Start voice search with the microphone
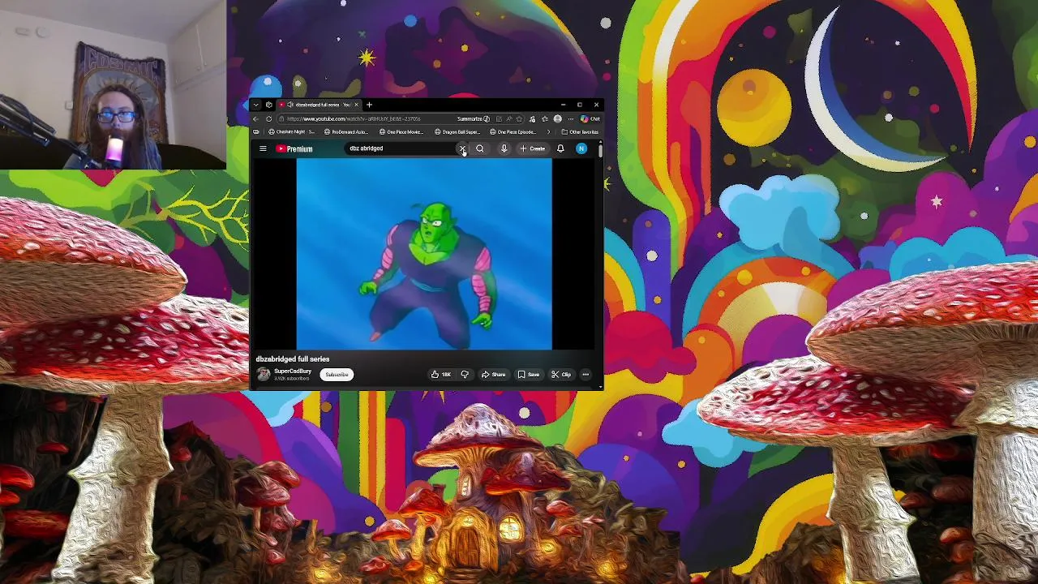The height and width of the screenshot is (584, 1038). (x=504, y=148)
